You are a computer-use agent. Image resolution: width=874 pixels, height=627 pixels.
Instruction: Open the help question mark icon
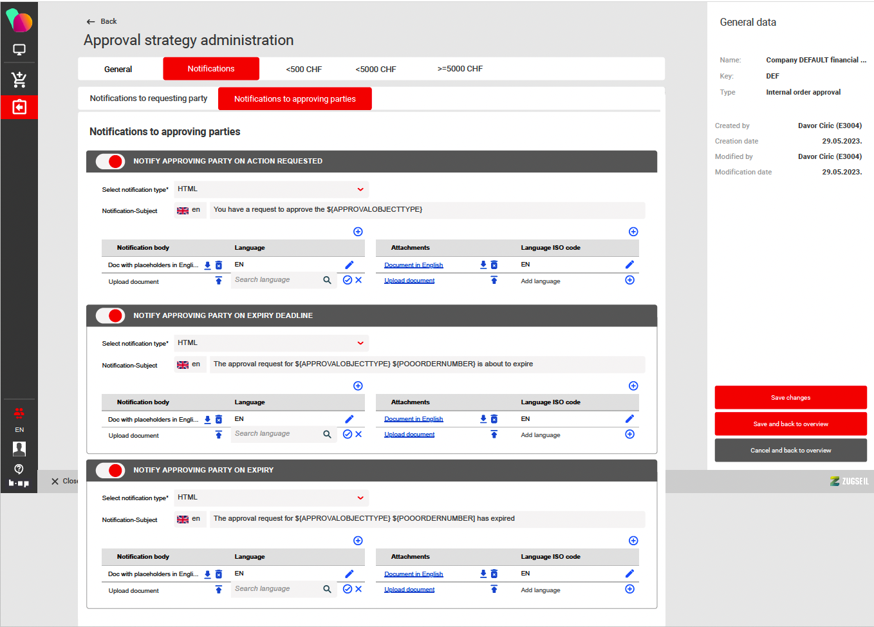pyautogui.click(x=19, y=469)
